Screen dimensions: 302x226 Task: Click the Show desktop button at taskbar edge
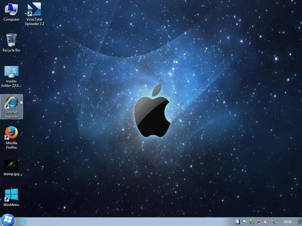300,222
